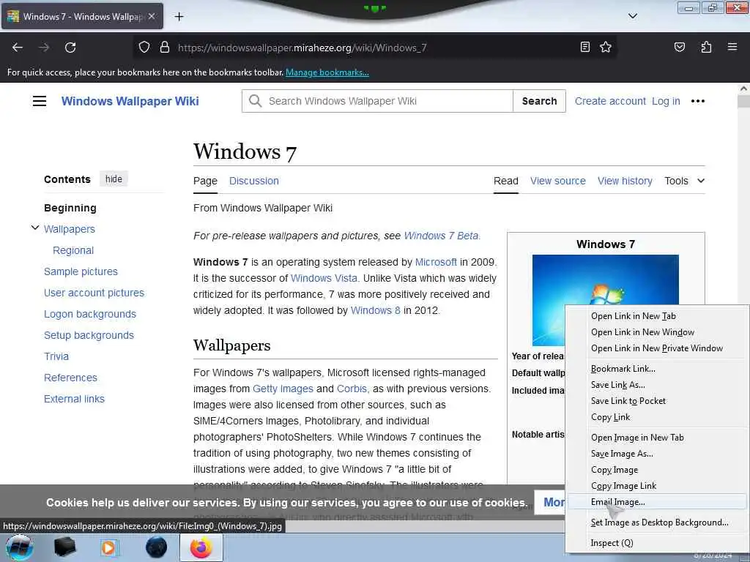Select Copy Image entry
Image resolution: width=750 pixels, height=562 pixels.
click(x=615, y=470)
